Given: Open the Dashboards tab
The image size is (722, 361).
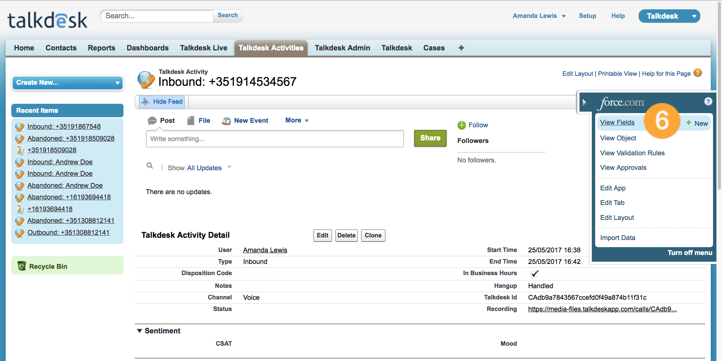Looking at the screenshot, I should pos(147,48).
